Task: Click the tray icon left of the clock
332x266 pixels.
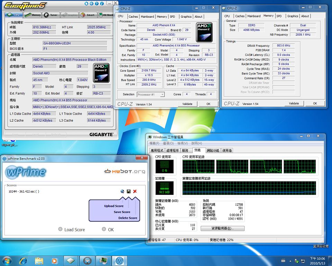Action: (303, 261)
